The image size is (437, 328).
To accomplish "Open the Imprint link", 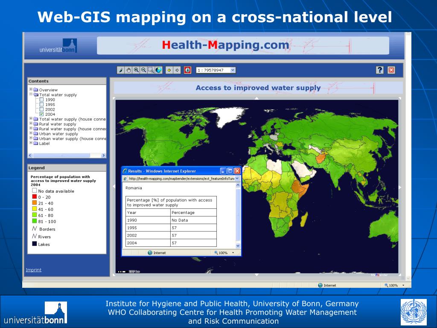I will click(x=33, y=270).
